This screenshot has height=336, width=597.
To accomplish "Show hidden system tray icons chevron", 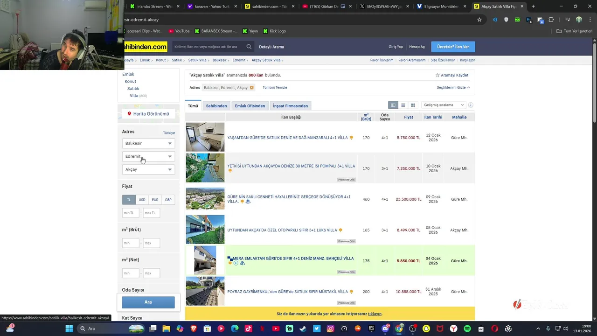I will 539,329.
